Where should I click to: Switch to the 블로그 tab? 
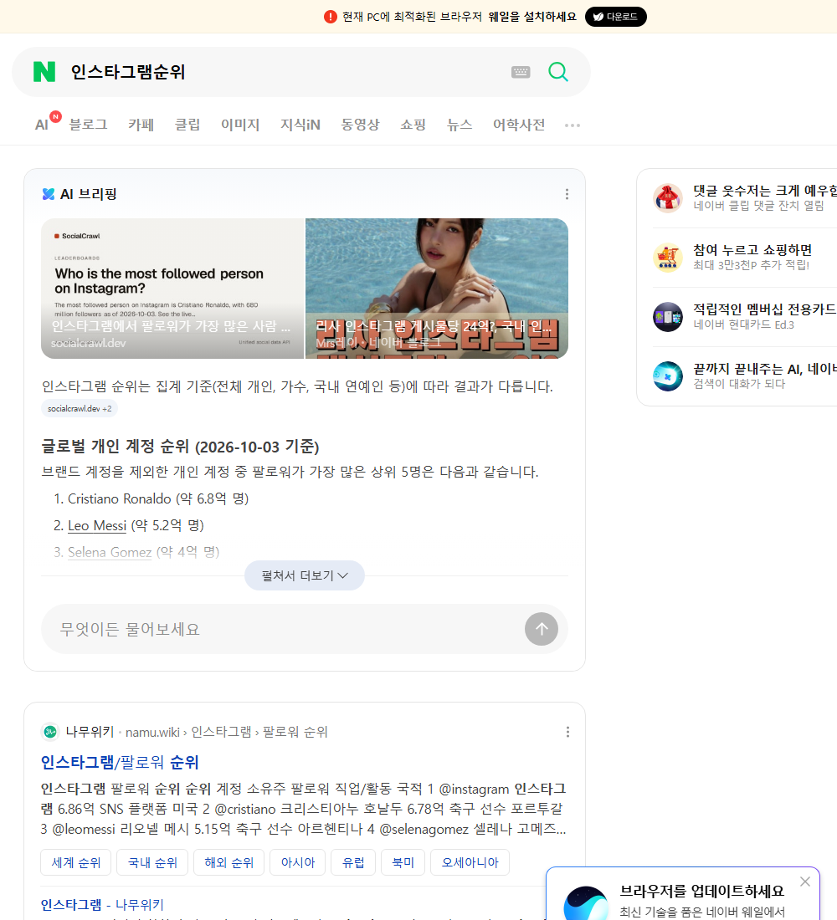coord(88,125)
